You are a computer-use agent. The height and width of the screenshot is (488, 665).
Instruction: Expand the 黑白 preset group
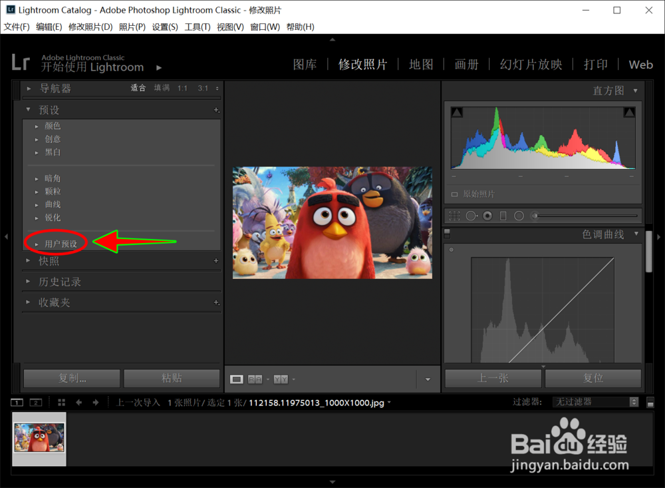point(37,152)
